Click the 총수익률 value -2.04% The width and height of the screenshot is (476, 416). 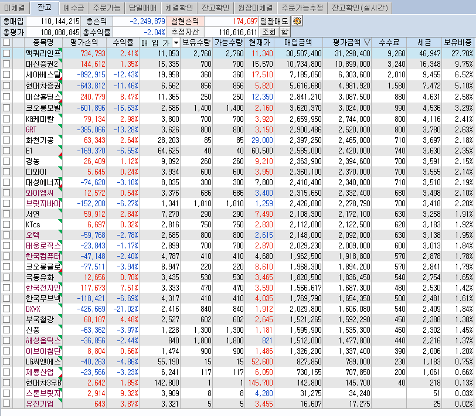pos(154,32)
